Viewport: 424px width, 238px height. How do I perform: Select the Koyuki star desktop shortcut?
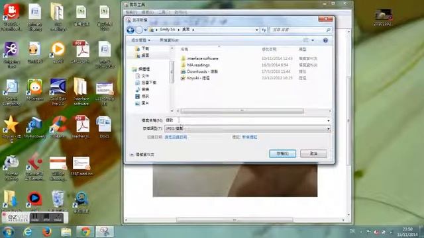(x=11, y=129)
